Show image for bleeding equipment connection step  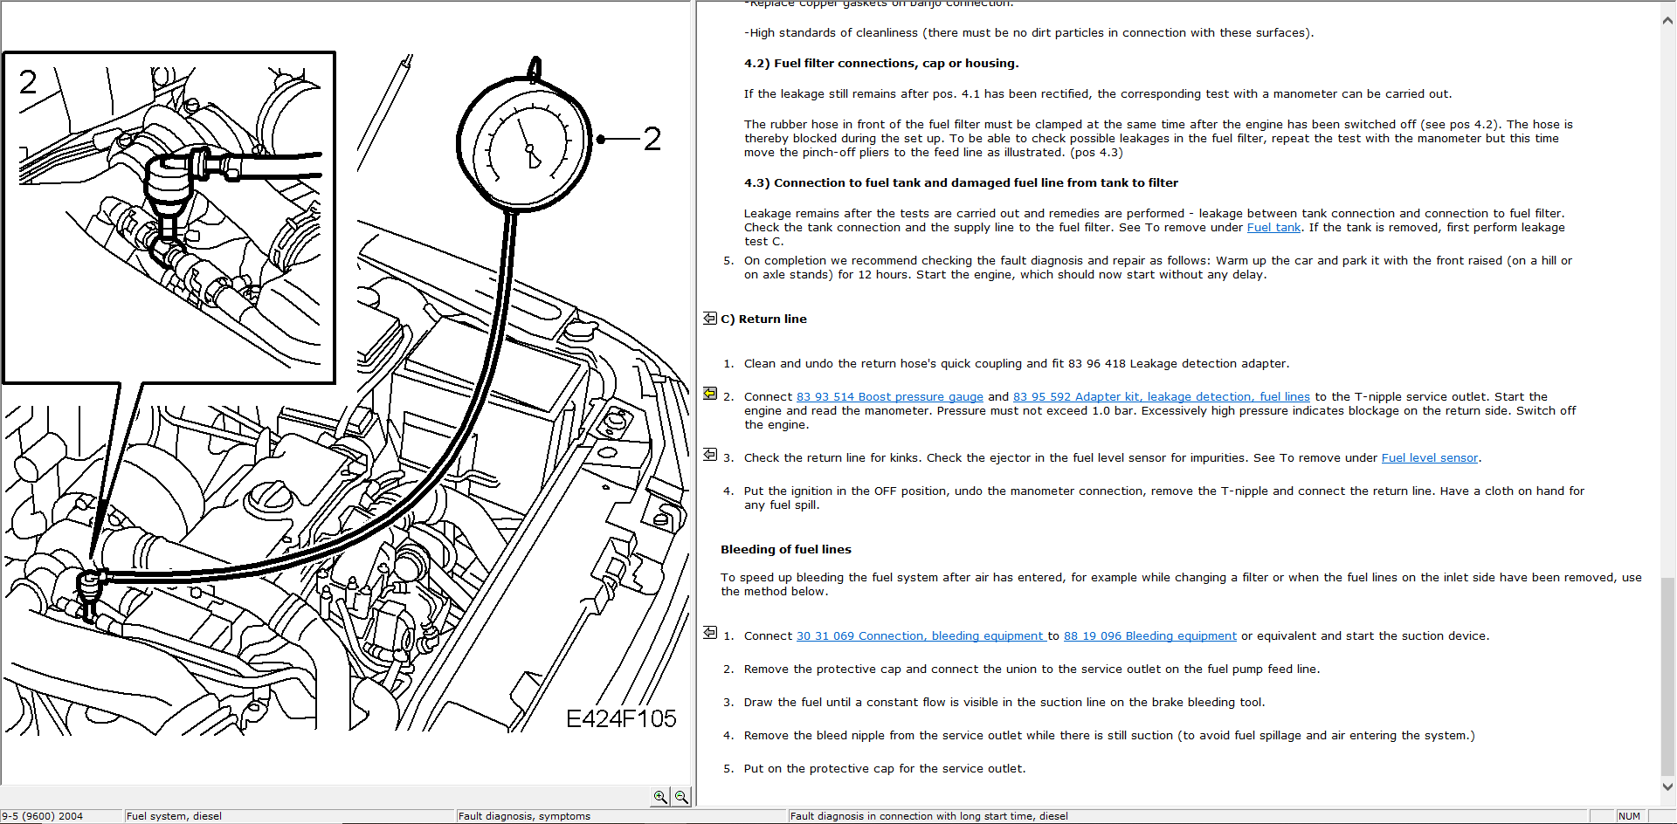[710, 633]
